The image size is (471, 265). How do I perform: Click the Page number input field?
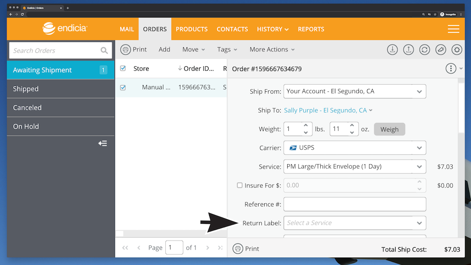tap(174, 248)
